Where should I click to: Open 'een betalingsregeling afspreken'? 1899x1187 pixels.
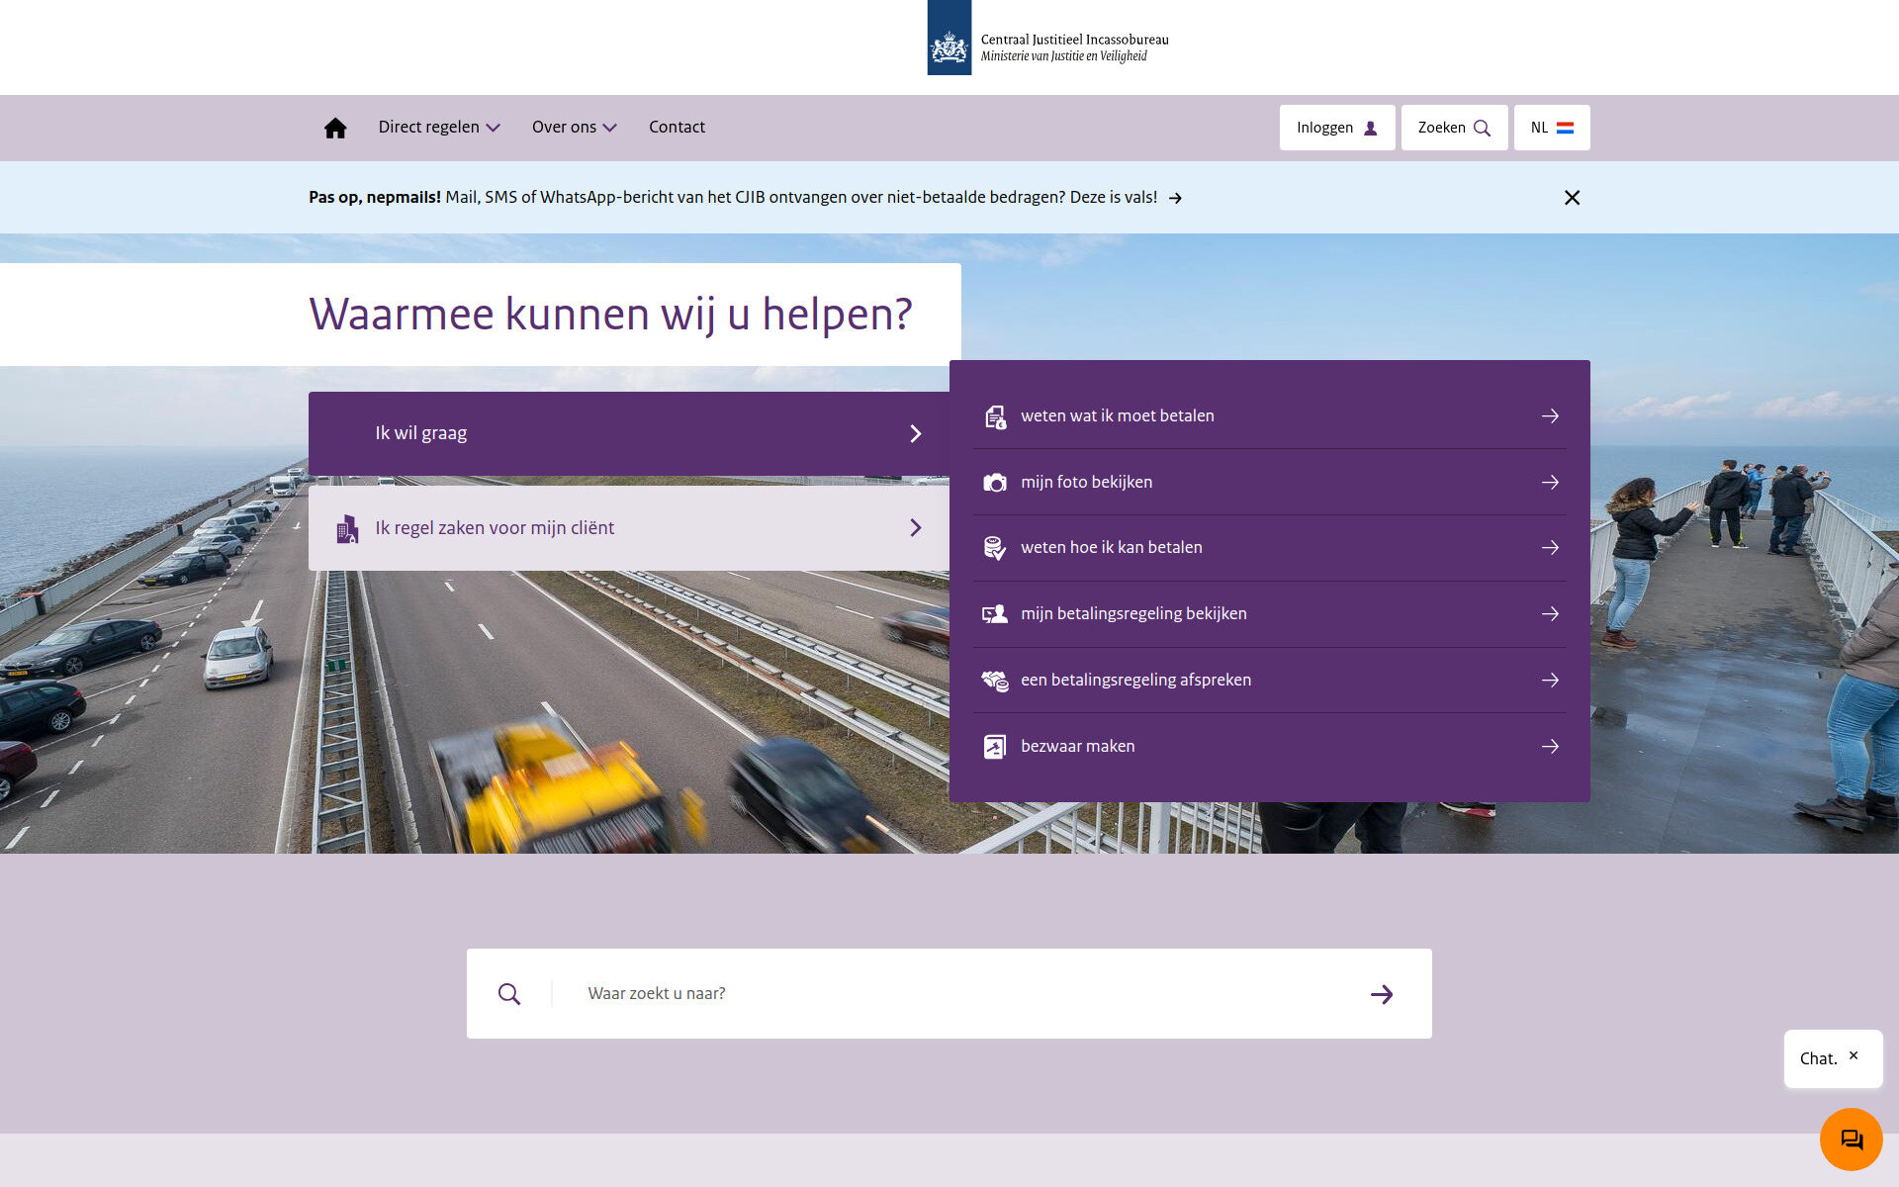click(1270, 681)
